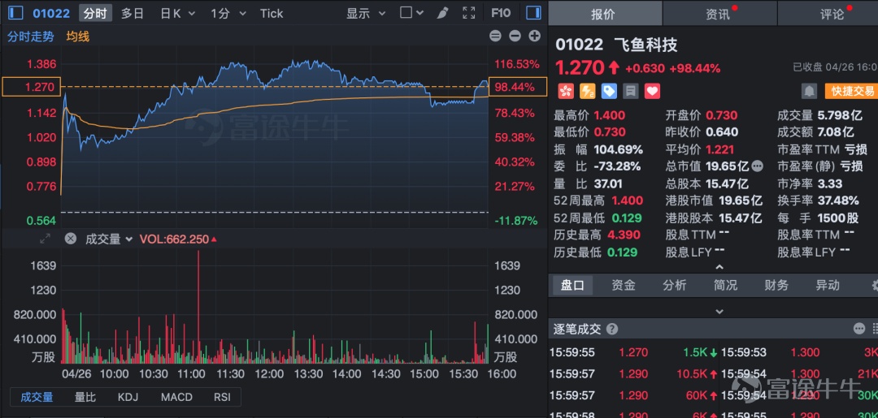Select the 分时 chart tab

point(95,14)
